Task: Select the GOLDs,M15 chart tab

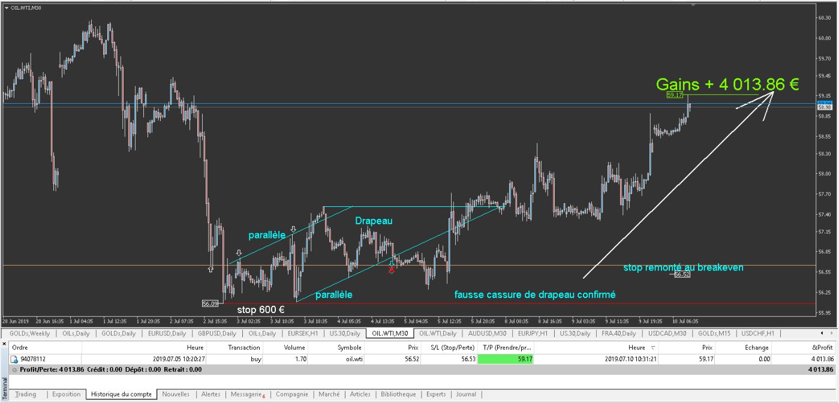Action: [x=713, y=333]
